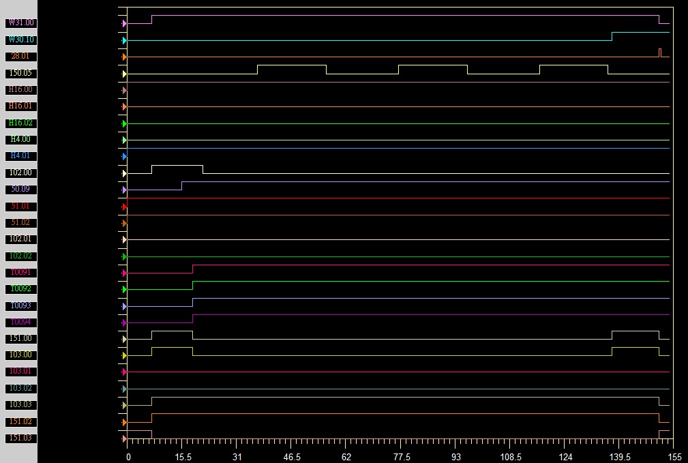This screenshot has width=688, height=463.
Task: Click the H4.00 trace arrow marker
Action: click(124, 140)
